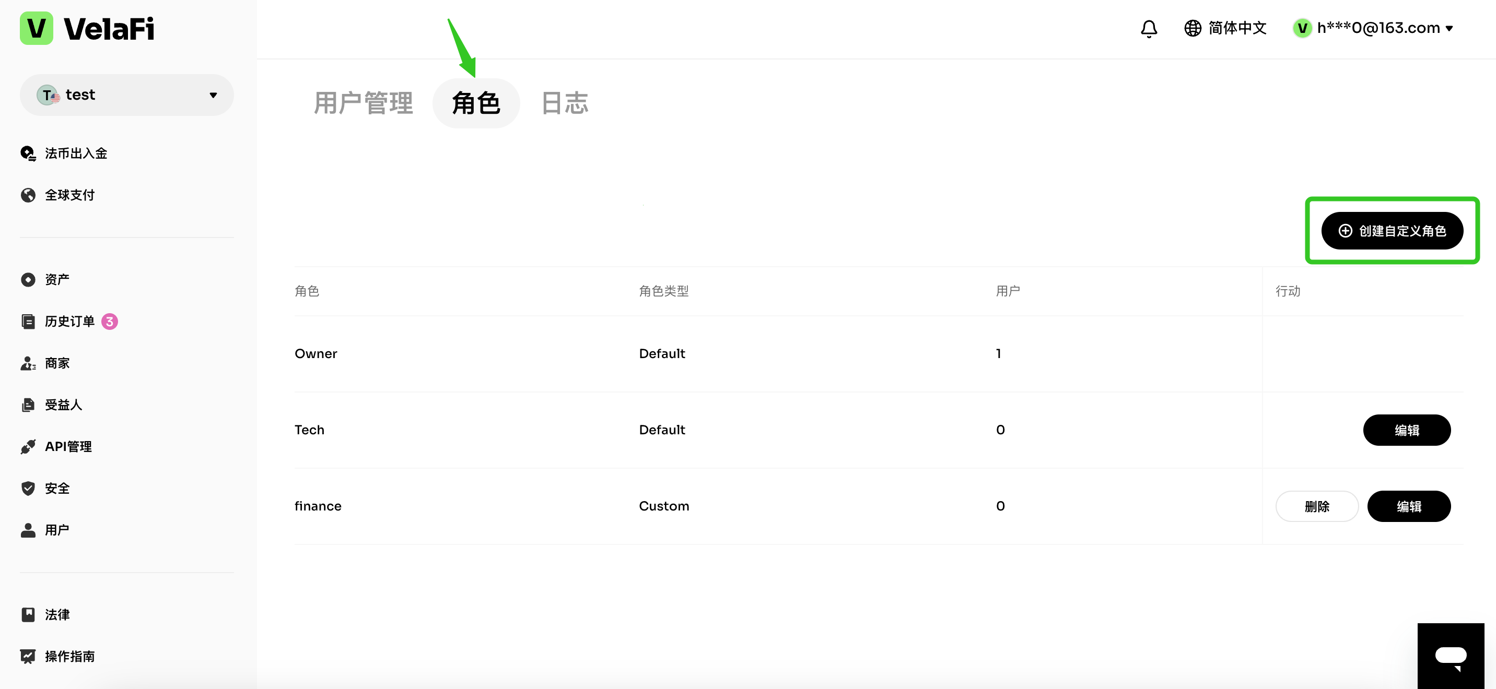Delete the finance custom role
Viewport: 1496px width, 689px height.
coord(1316,506)
